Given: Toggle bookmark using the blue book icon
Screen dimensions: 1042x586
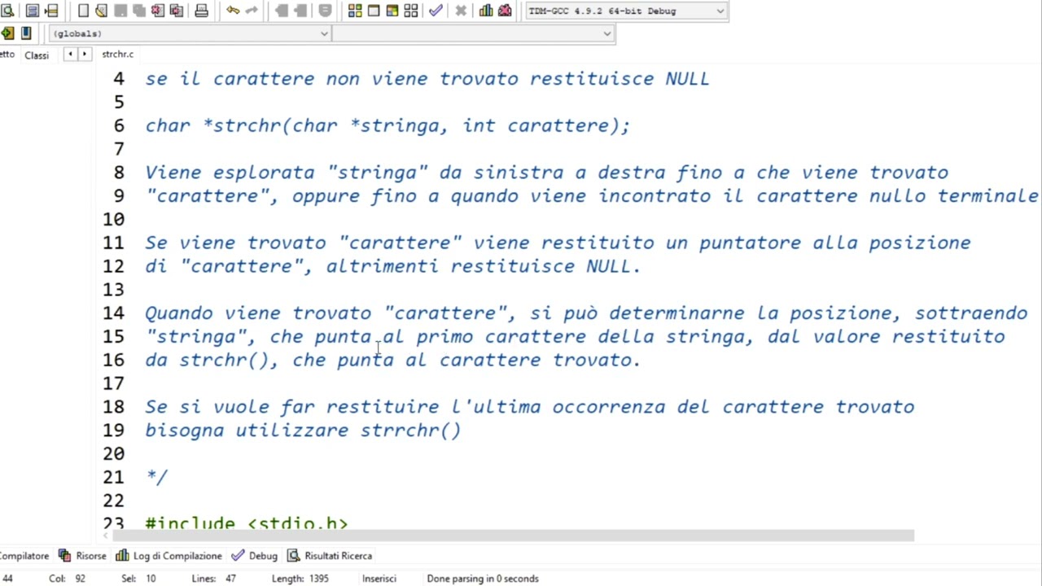Looking at the screenshot, I should (26, 33).
